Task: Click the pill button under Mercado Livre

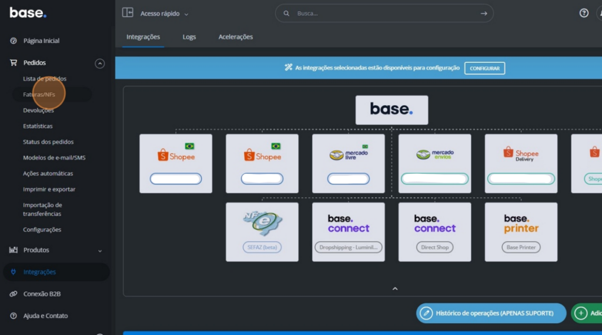Action: click(x=348, y=179)
